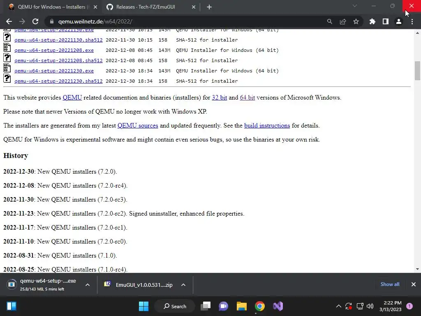Show hidden system tray icons

click(x=339, y=306)
